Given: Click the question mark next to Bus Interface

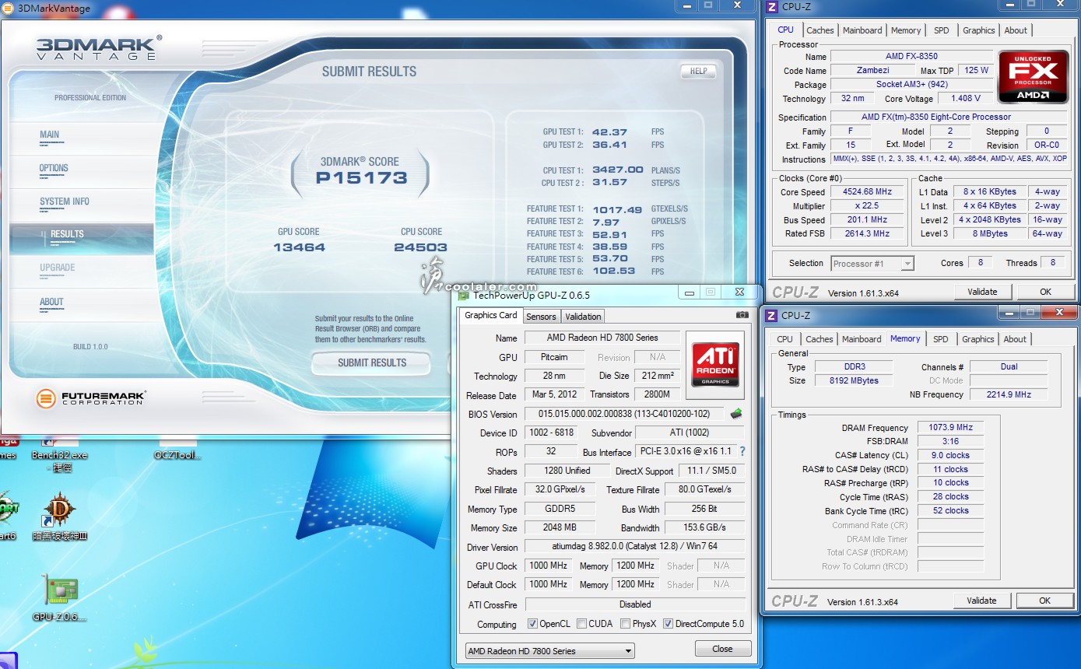Looking at the screenshot, I should pos(742,451).
